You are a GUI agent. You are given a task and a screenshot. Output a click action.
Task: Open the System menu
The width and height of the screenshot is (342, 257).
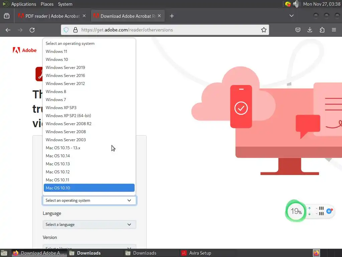pos(65,4)
